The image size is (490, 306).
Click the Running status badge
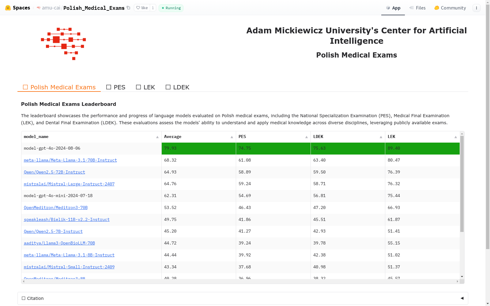[x=171, y=8]
